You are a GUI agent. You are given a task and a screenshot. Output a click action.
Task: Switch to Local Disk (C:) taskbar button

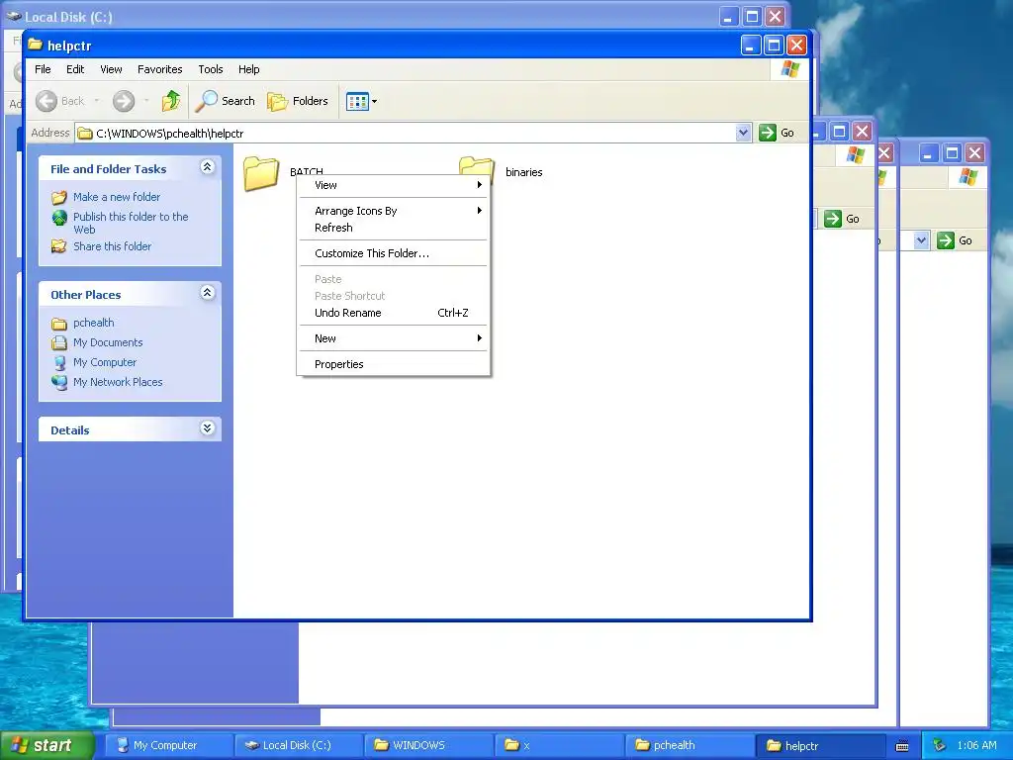[x=299, y=745]
